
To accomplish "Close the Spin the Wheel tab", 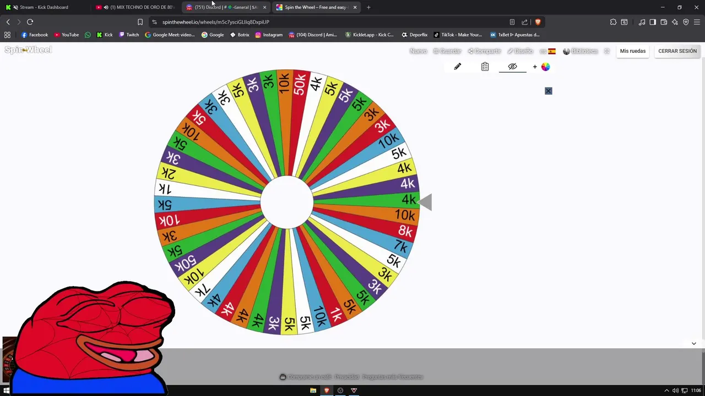I will [355, 7].
